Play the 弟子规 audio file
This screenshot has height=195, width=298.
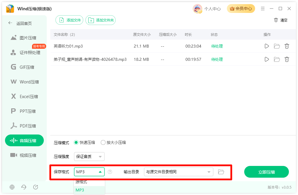[267, 59]
